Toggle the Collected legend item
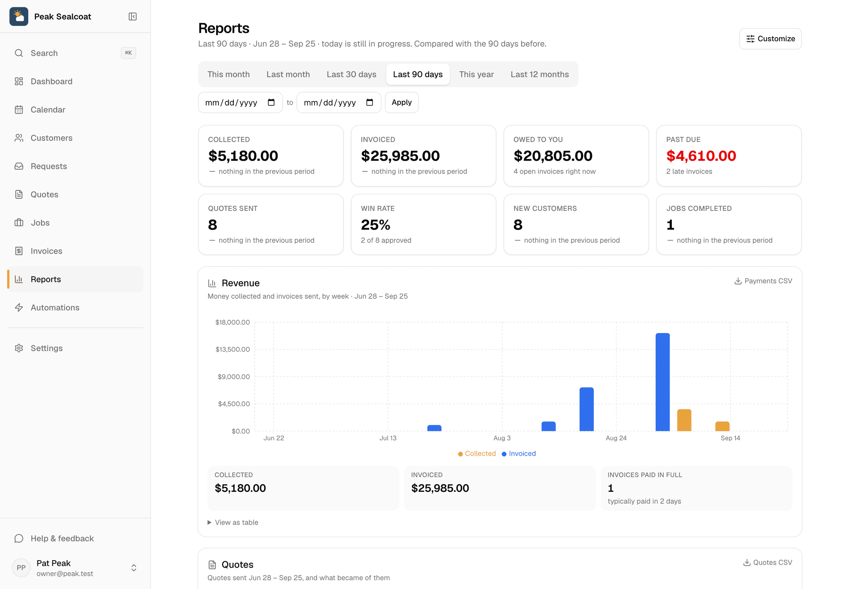The width and height of the screenshot is (849, 589). point(477,454)
